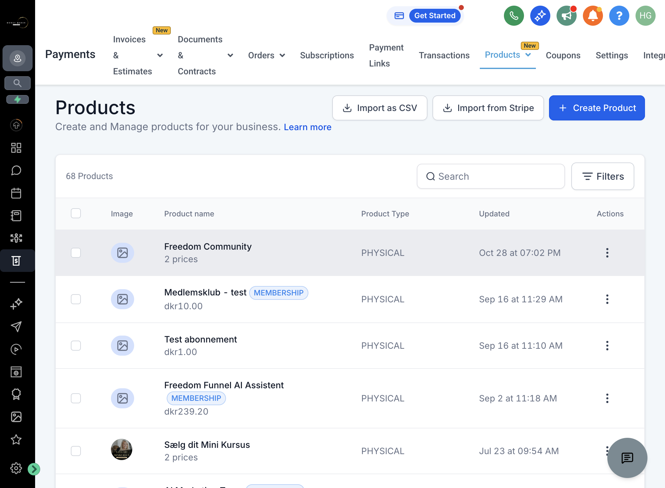665x488 pixels.
Task: Expand Invoices & Estimates dropdown
Action: click(160, 56)
